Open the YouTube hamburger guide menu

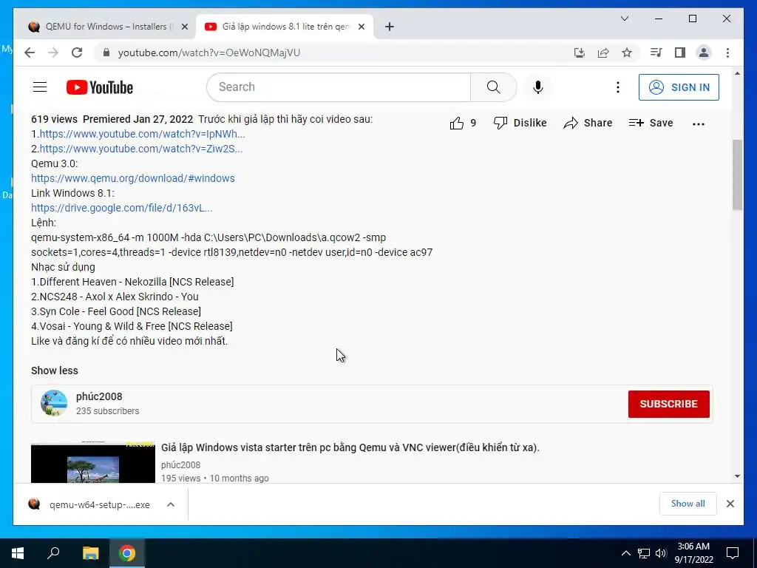(40, 87)
